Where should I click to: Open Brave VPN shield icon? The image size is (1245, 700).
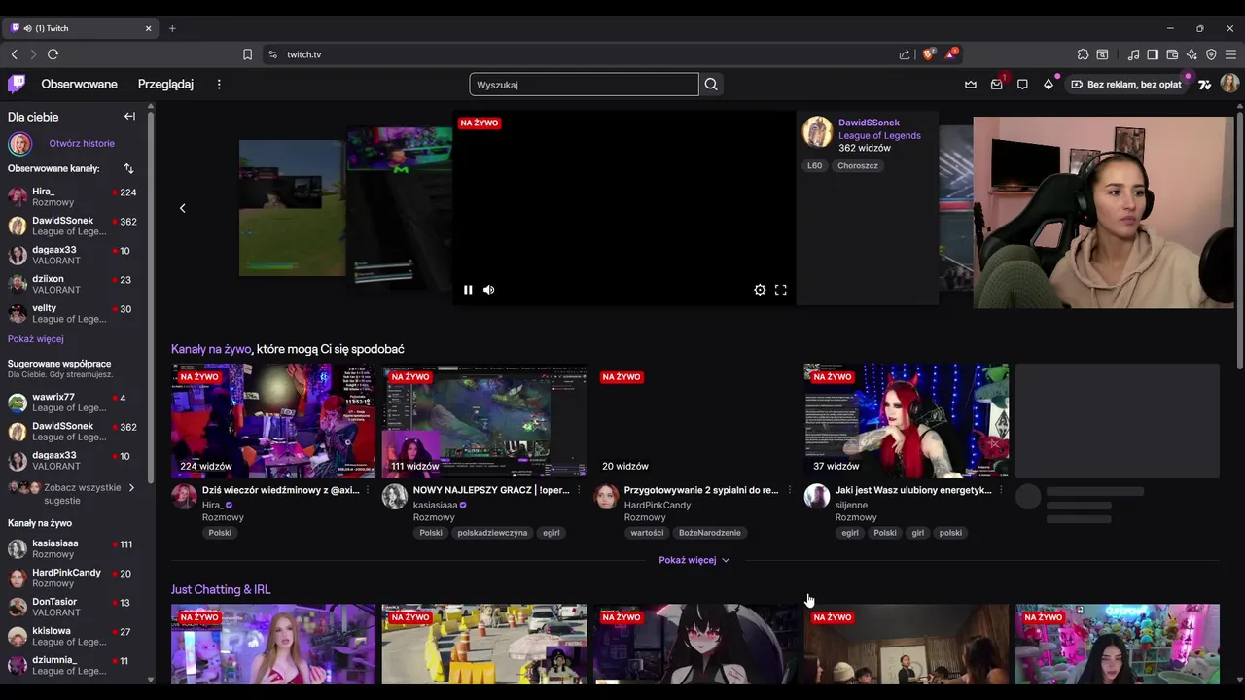tap(1211, 54)
